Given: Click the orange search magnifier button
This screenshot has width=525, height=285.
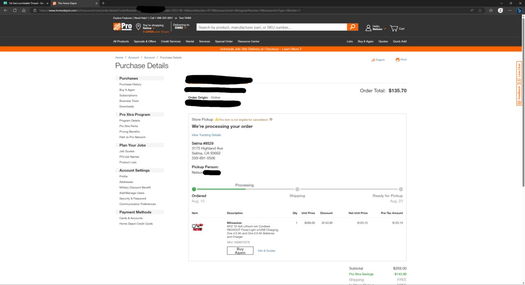Looking at the screenshot, I should [352, 27].
